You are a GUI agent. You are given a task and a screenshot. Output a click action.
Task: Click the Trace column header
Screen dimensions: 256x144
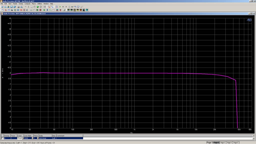point(13,136)
